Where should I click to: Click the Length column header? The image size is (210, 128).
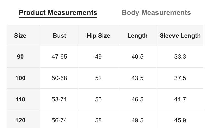(x=137, y=36)
